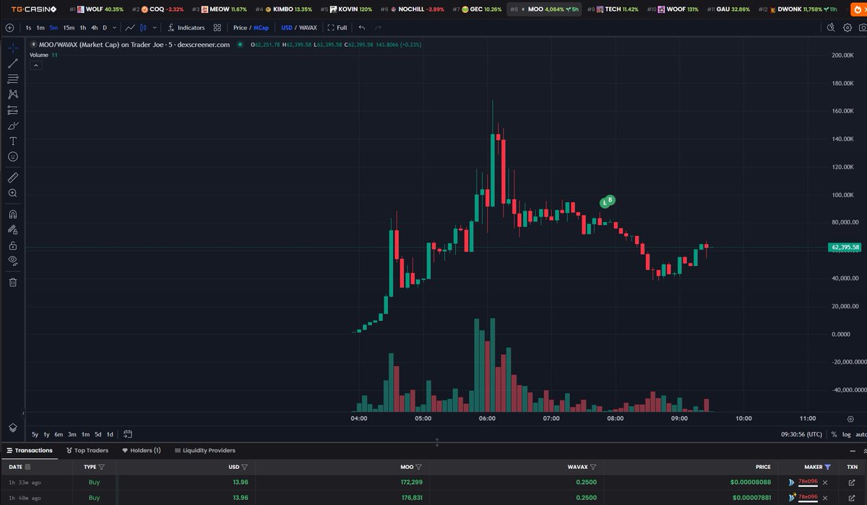Select the trend line drawing tool
This screenshot has width=867, height=505.
13,63
